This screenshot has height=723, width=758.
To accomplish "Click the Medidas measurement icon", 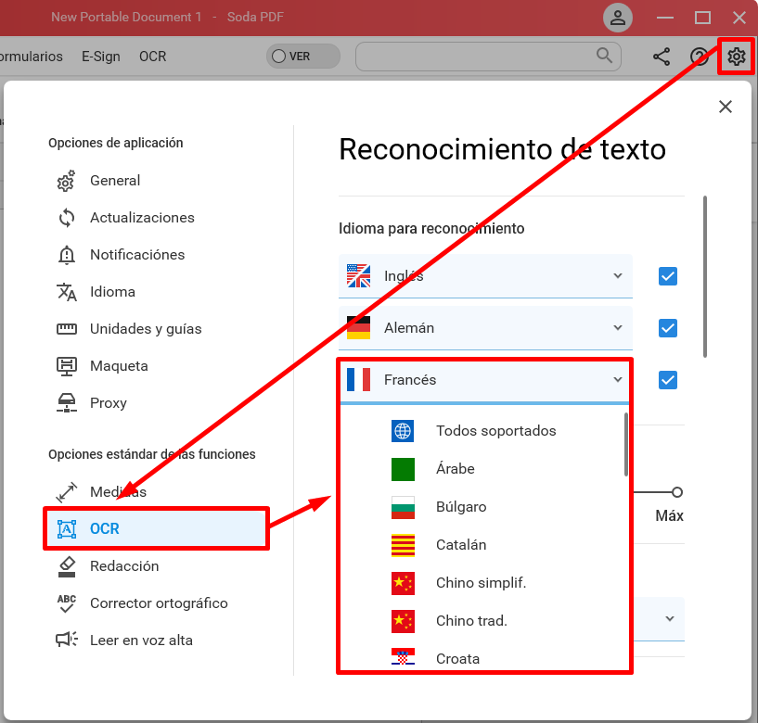I will pos(66,492).
